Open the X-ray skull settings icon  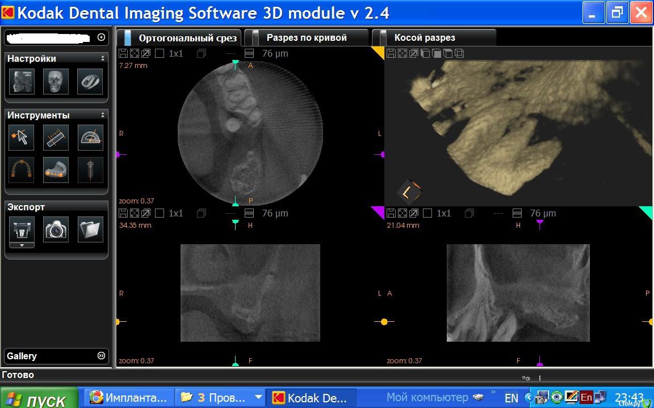(22, 82)
